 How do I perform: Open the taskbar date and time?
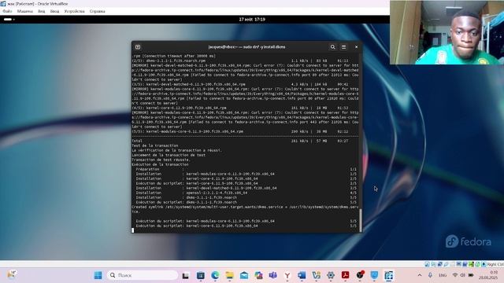coord(488,275)
